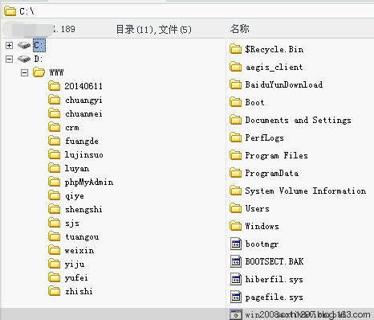Select the Boot folder name

click(x=254, y=102)
